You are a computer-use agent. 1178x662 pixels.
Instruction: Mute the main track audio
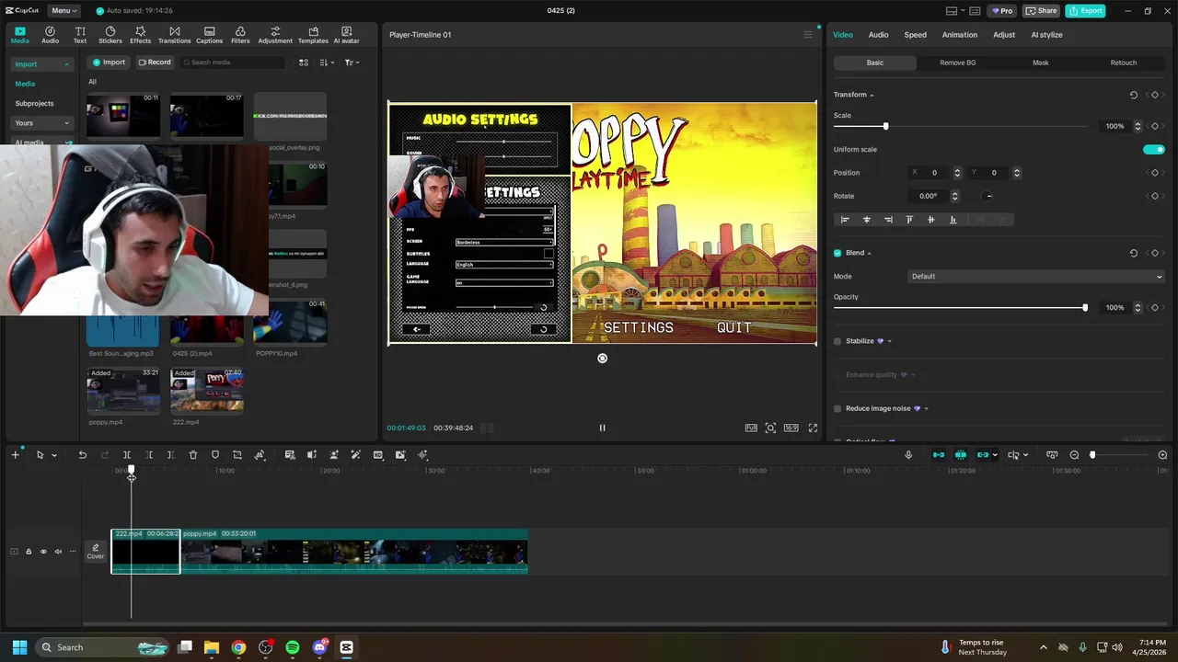(58, 552)
